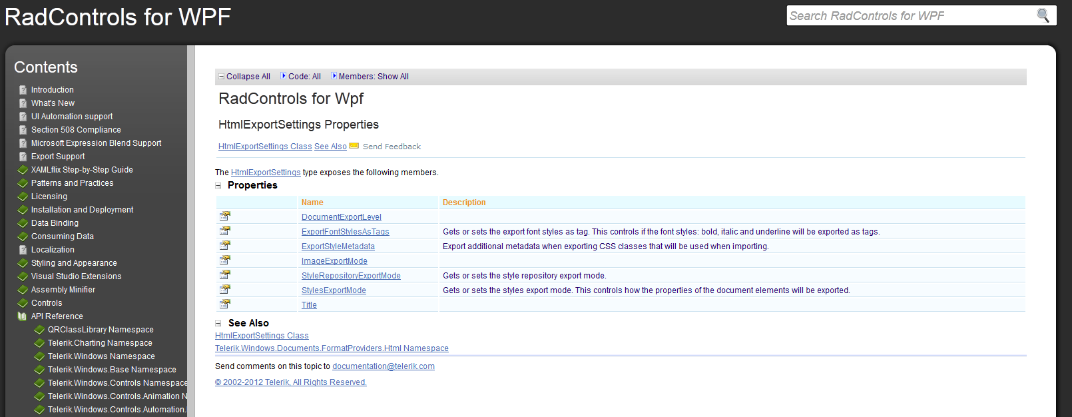Screen dimensions: 1072x417
Task: Open Telerik.Windows Namespace in Contents
Action: click(101, 356)
